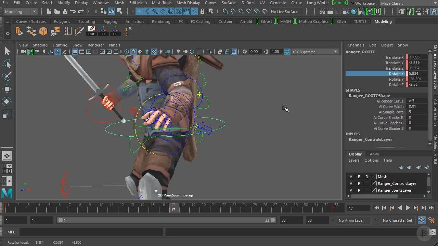Go to end of playback range
438x246 pixels.
[431, 208]
